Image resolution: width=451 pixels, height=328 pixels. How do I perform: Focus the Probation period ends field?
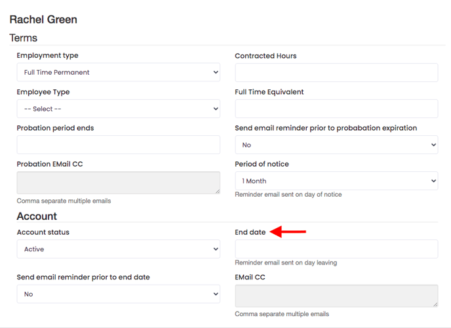[x=118, y=145]
